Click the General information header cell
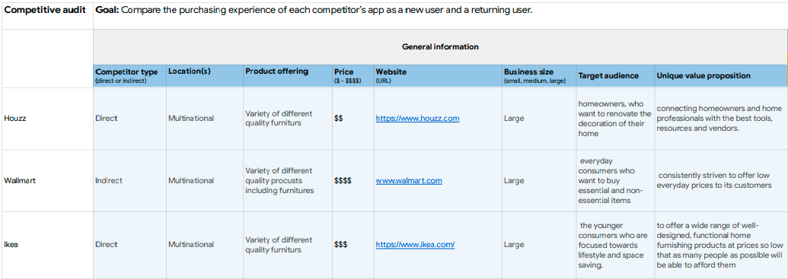788x279 pixels. click(440, 46)
